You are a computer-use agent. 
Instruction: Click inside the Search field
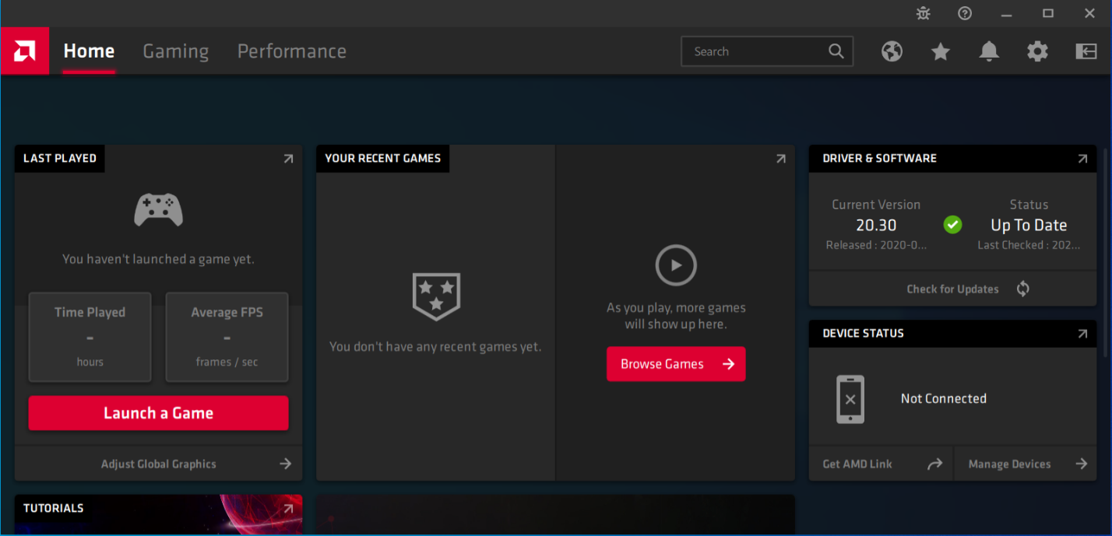tap(755, 51)
